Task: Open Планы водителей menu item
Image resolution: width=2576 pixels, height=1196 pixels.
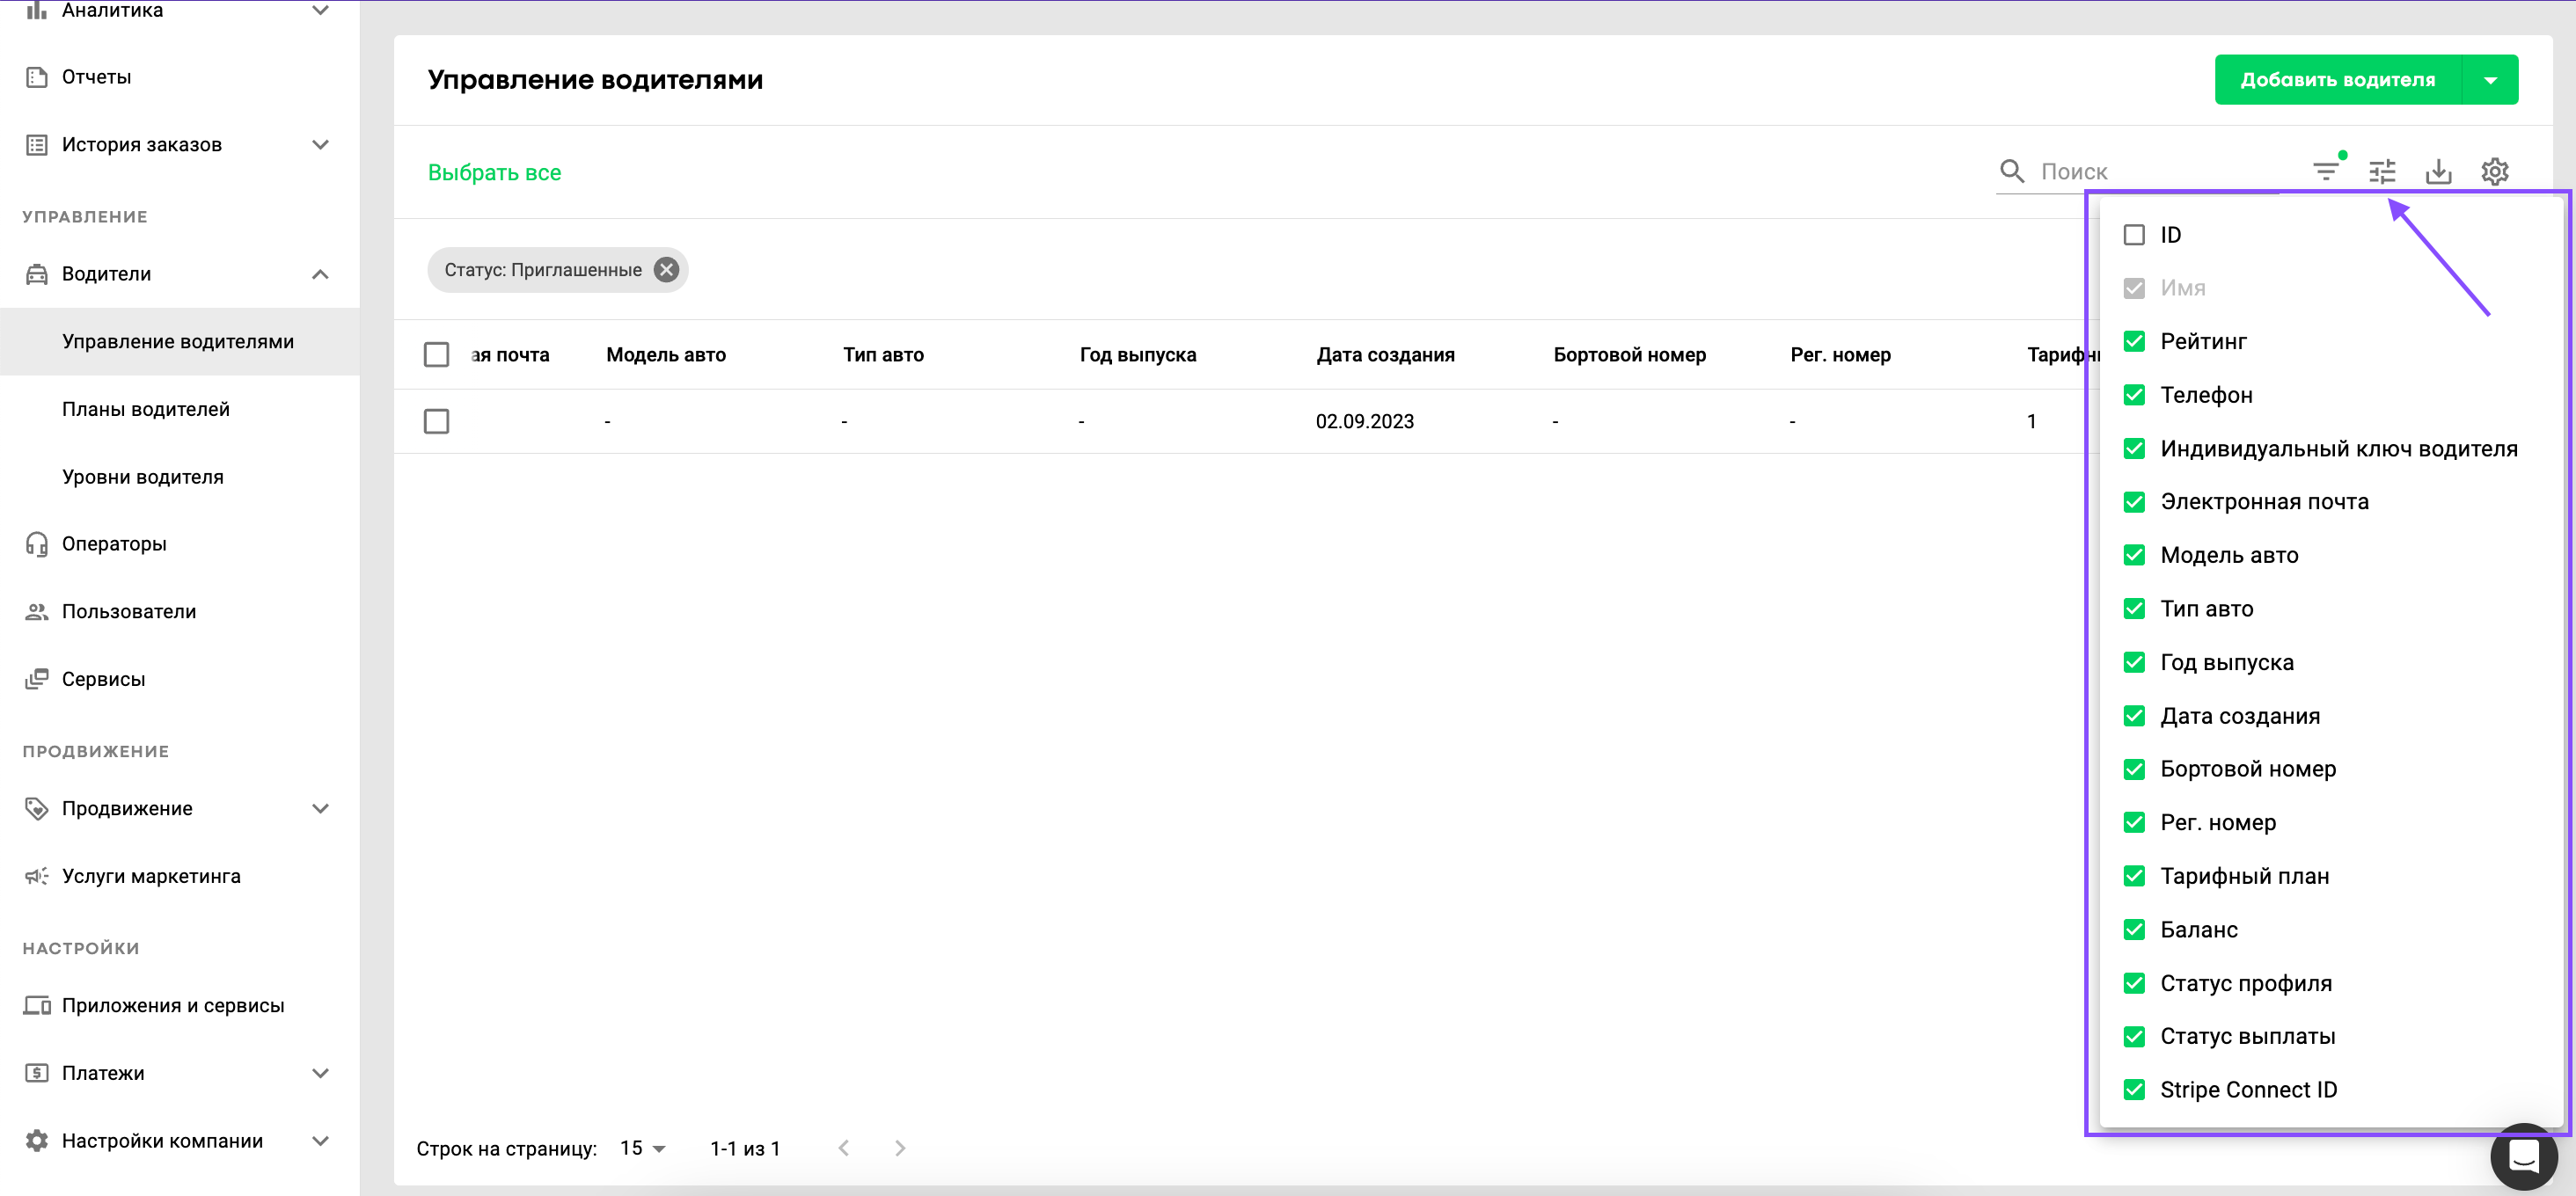Action: click(146, 409)
